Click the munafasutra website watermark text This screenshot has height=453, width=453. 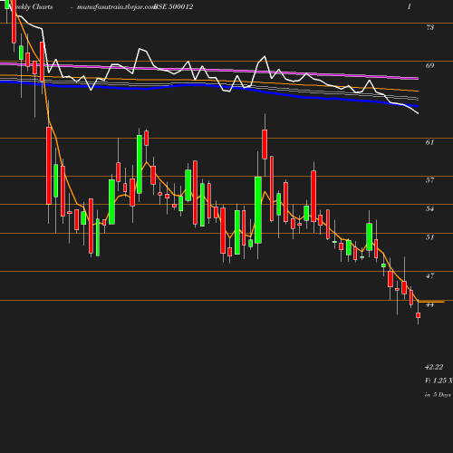(116, 7)
